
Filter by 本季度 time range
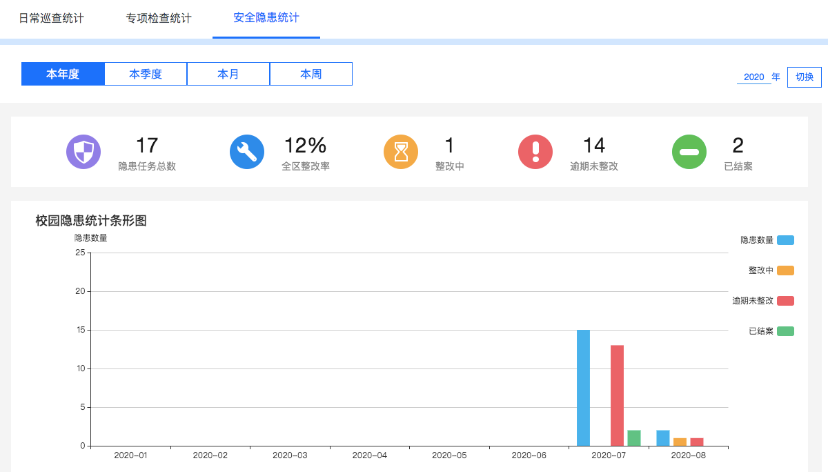coord(146,74)
